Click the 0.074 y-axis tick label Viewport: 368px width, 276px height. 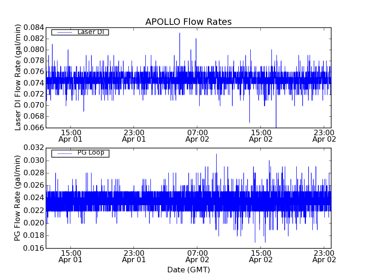34,83
